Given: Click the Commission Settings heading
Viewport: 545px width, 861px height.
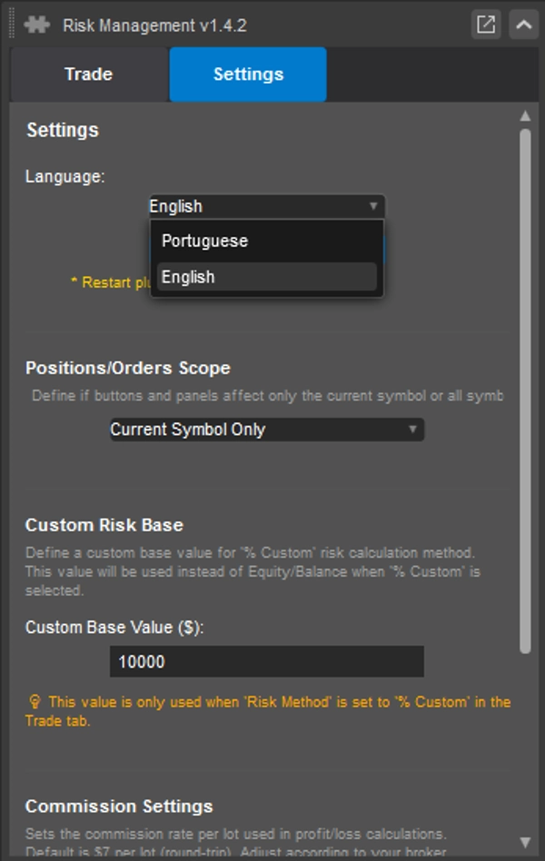Looking at the screenshot, I should [119, 806].
